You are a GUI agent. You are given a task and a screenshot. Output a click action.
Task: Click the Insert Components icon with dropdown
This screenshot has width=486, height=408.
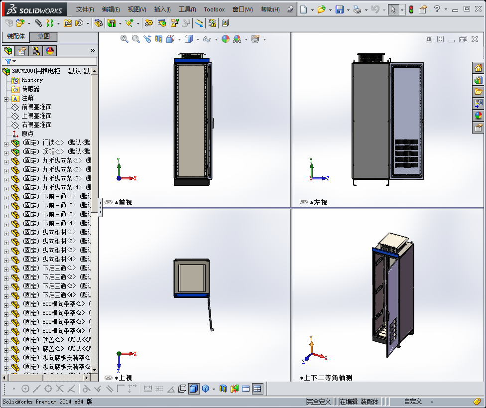(x=20, y=23)
